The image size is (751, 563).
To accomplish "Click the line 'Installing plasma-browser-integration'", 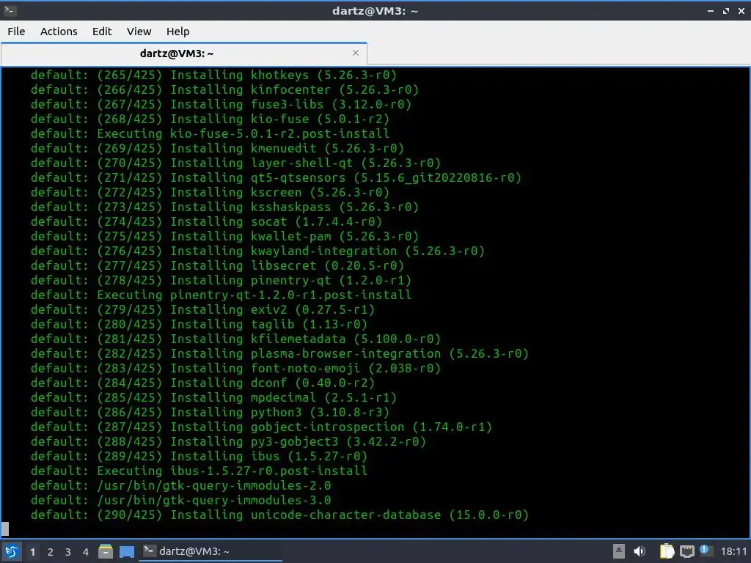I will (x=279, y=354).
